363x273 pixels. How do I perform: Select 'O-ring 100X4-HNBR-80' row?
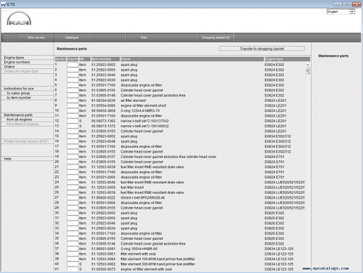coord(139,249)
